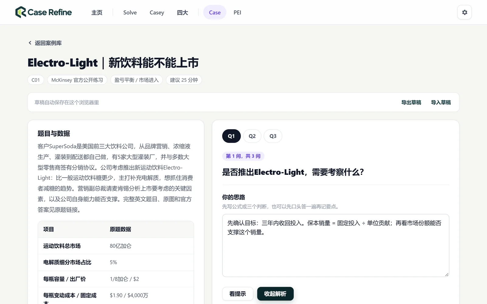This screenshot has width=487, height=304.
Task: Switch to the Q3 question tab
Action: click(273, 136)
